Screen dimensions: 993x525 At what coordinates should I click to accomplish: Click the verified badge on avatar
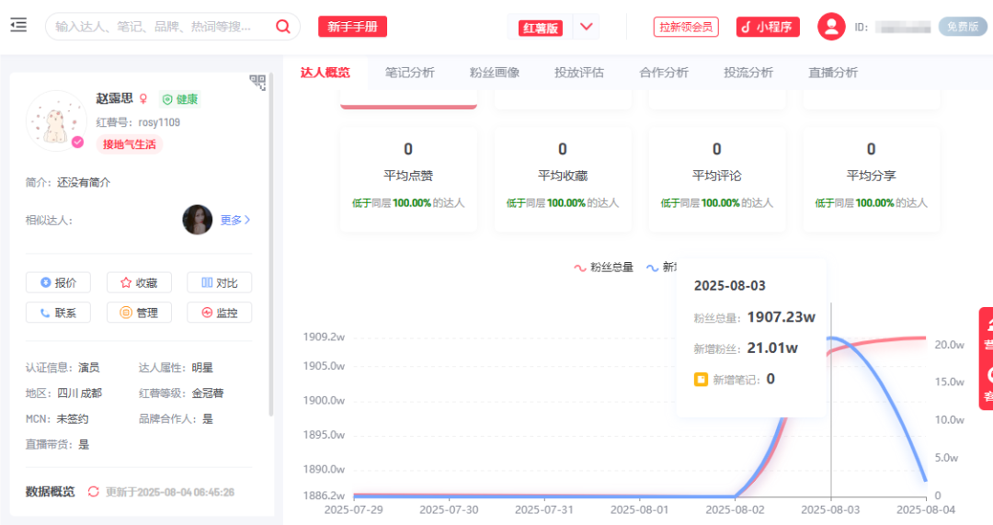pos(77,142)
